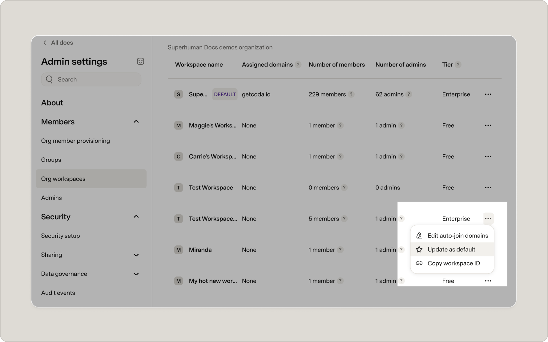Open the more options menu for the Supe... DEFAULT row

tap(488, 94)
